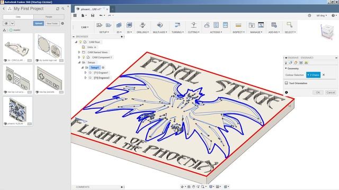The height and width of the screenshot is (190, 339).
Task: Switch to the People tab
Action: point(49,17)
